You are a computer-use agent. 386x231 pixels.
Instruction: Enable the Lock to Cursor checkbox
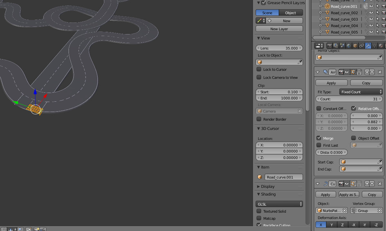[x=259, y=69]
